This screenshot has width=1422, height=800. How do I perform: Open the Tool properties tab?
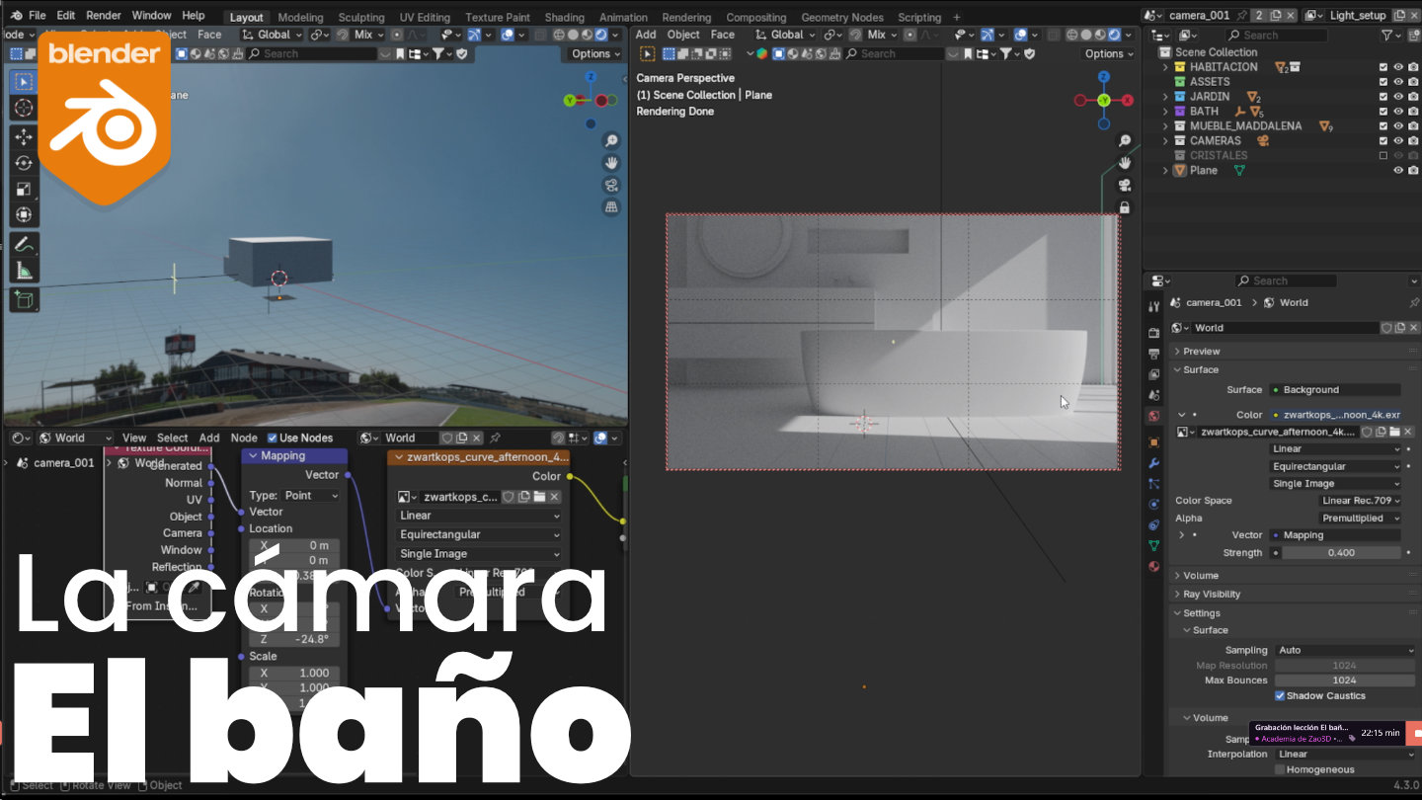click(x=1153, y=307)
